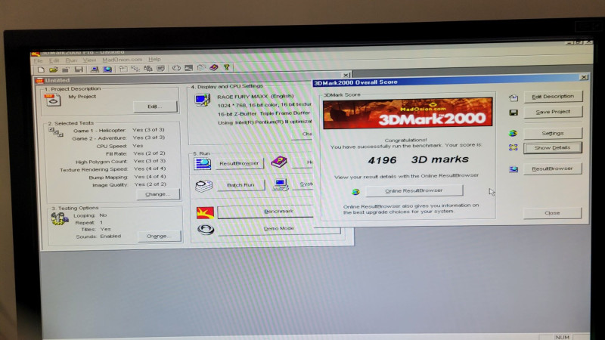Open the MadOnion.com menu
Viewport: 605px width, 340px height.
tap(123, 60)
